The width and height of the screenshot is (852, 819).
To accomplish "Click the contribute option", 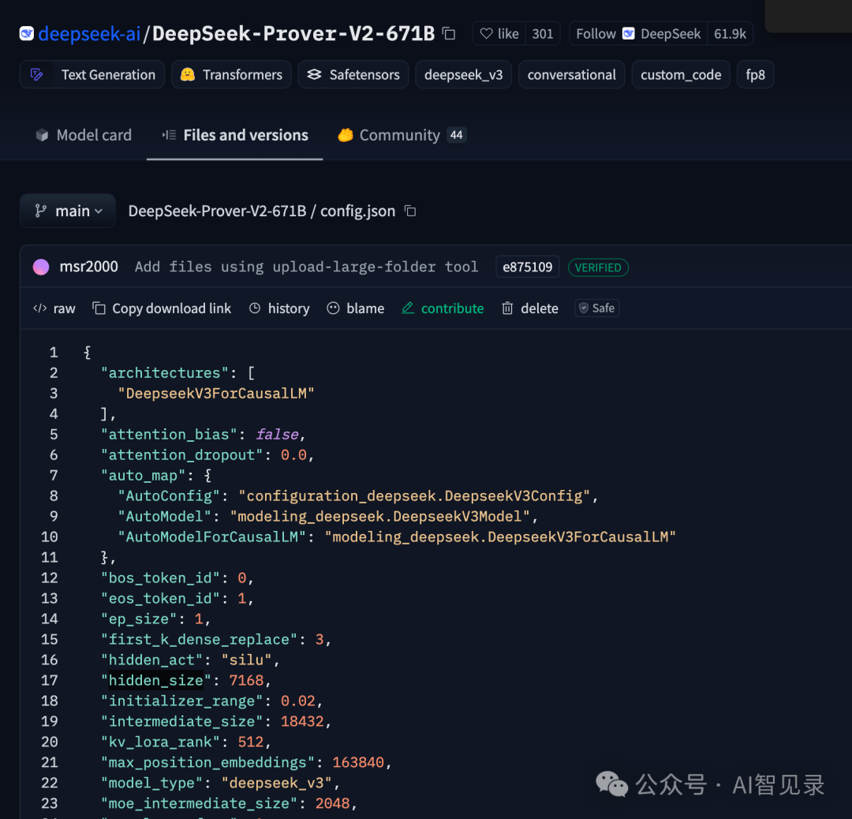I will [x=443, y=309].
